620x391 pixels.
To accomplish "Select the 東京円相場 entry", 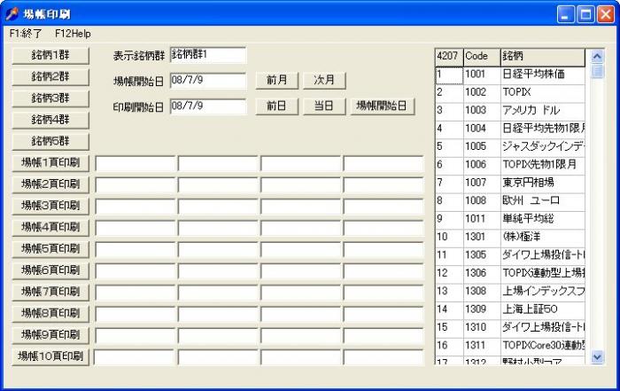I will click(540, 182).
